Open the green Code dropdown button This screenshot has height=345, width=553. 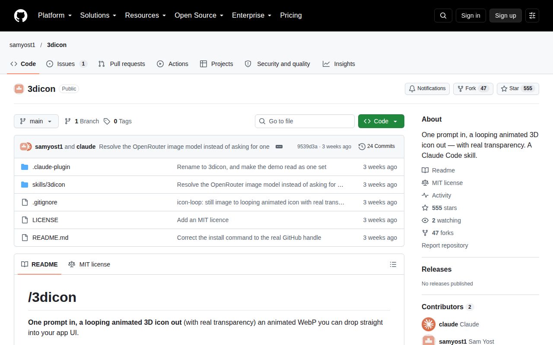tap(381, 121)
